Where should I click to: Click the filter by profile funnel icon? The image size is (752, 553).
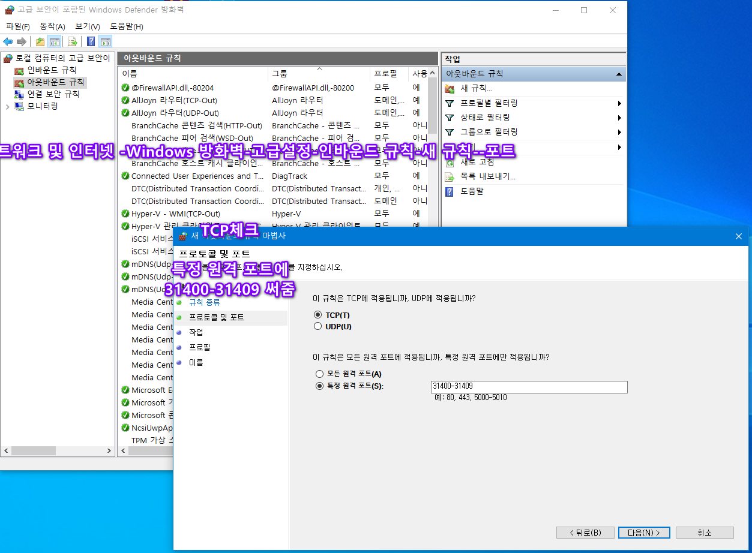click(x=450, y=103)
